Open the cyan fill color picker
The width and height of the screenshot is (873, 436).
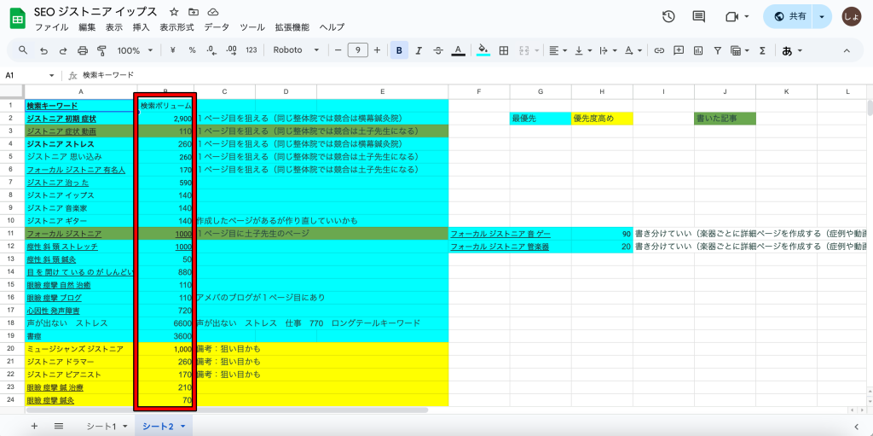pos(483,50)
